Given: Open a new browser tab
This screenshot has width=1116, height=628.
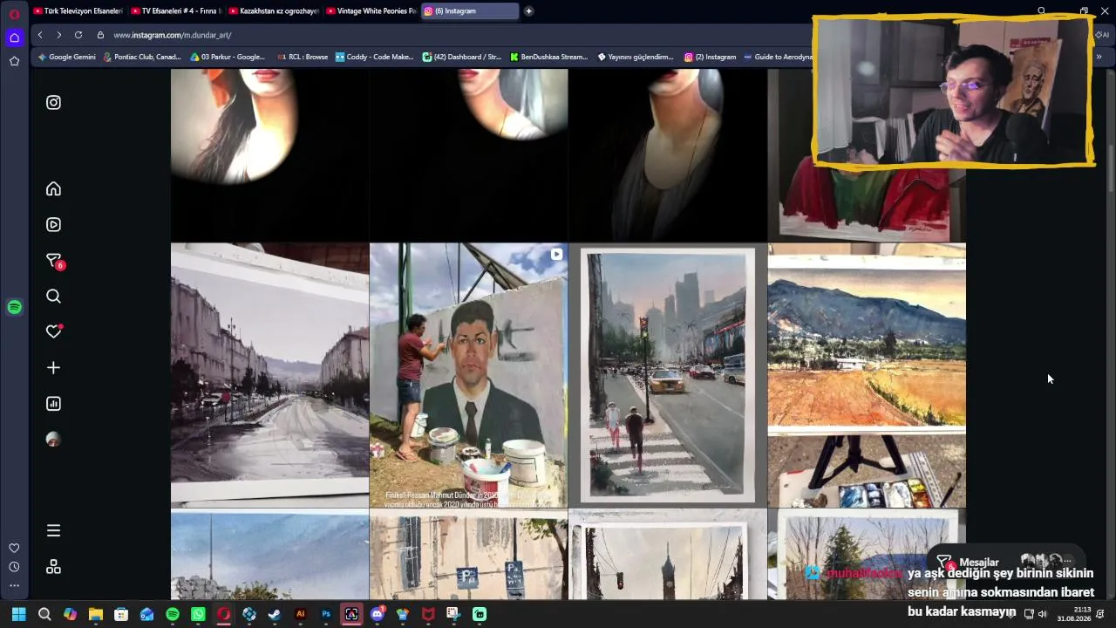Looking at the screenshot, I should coord(528,11).
